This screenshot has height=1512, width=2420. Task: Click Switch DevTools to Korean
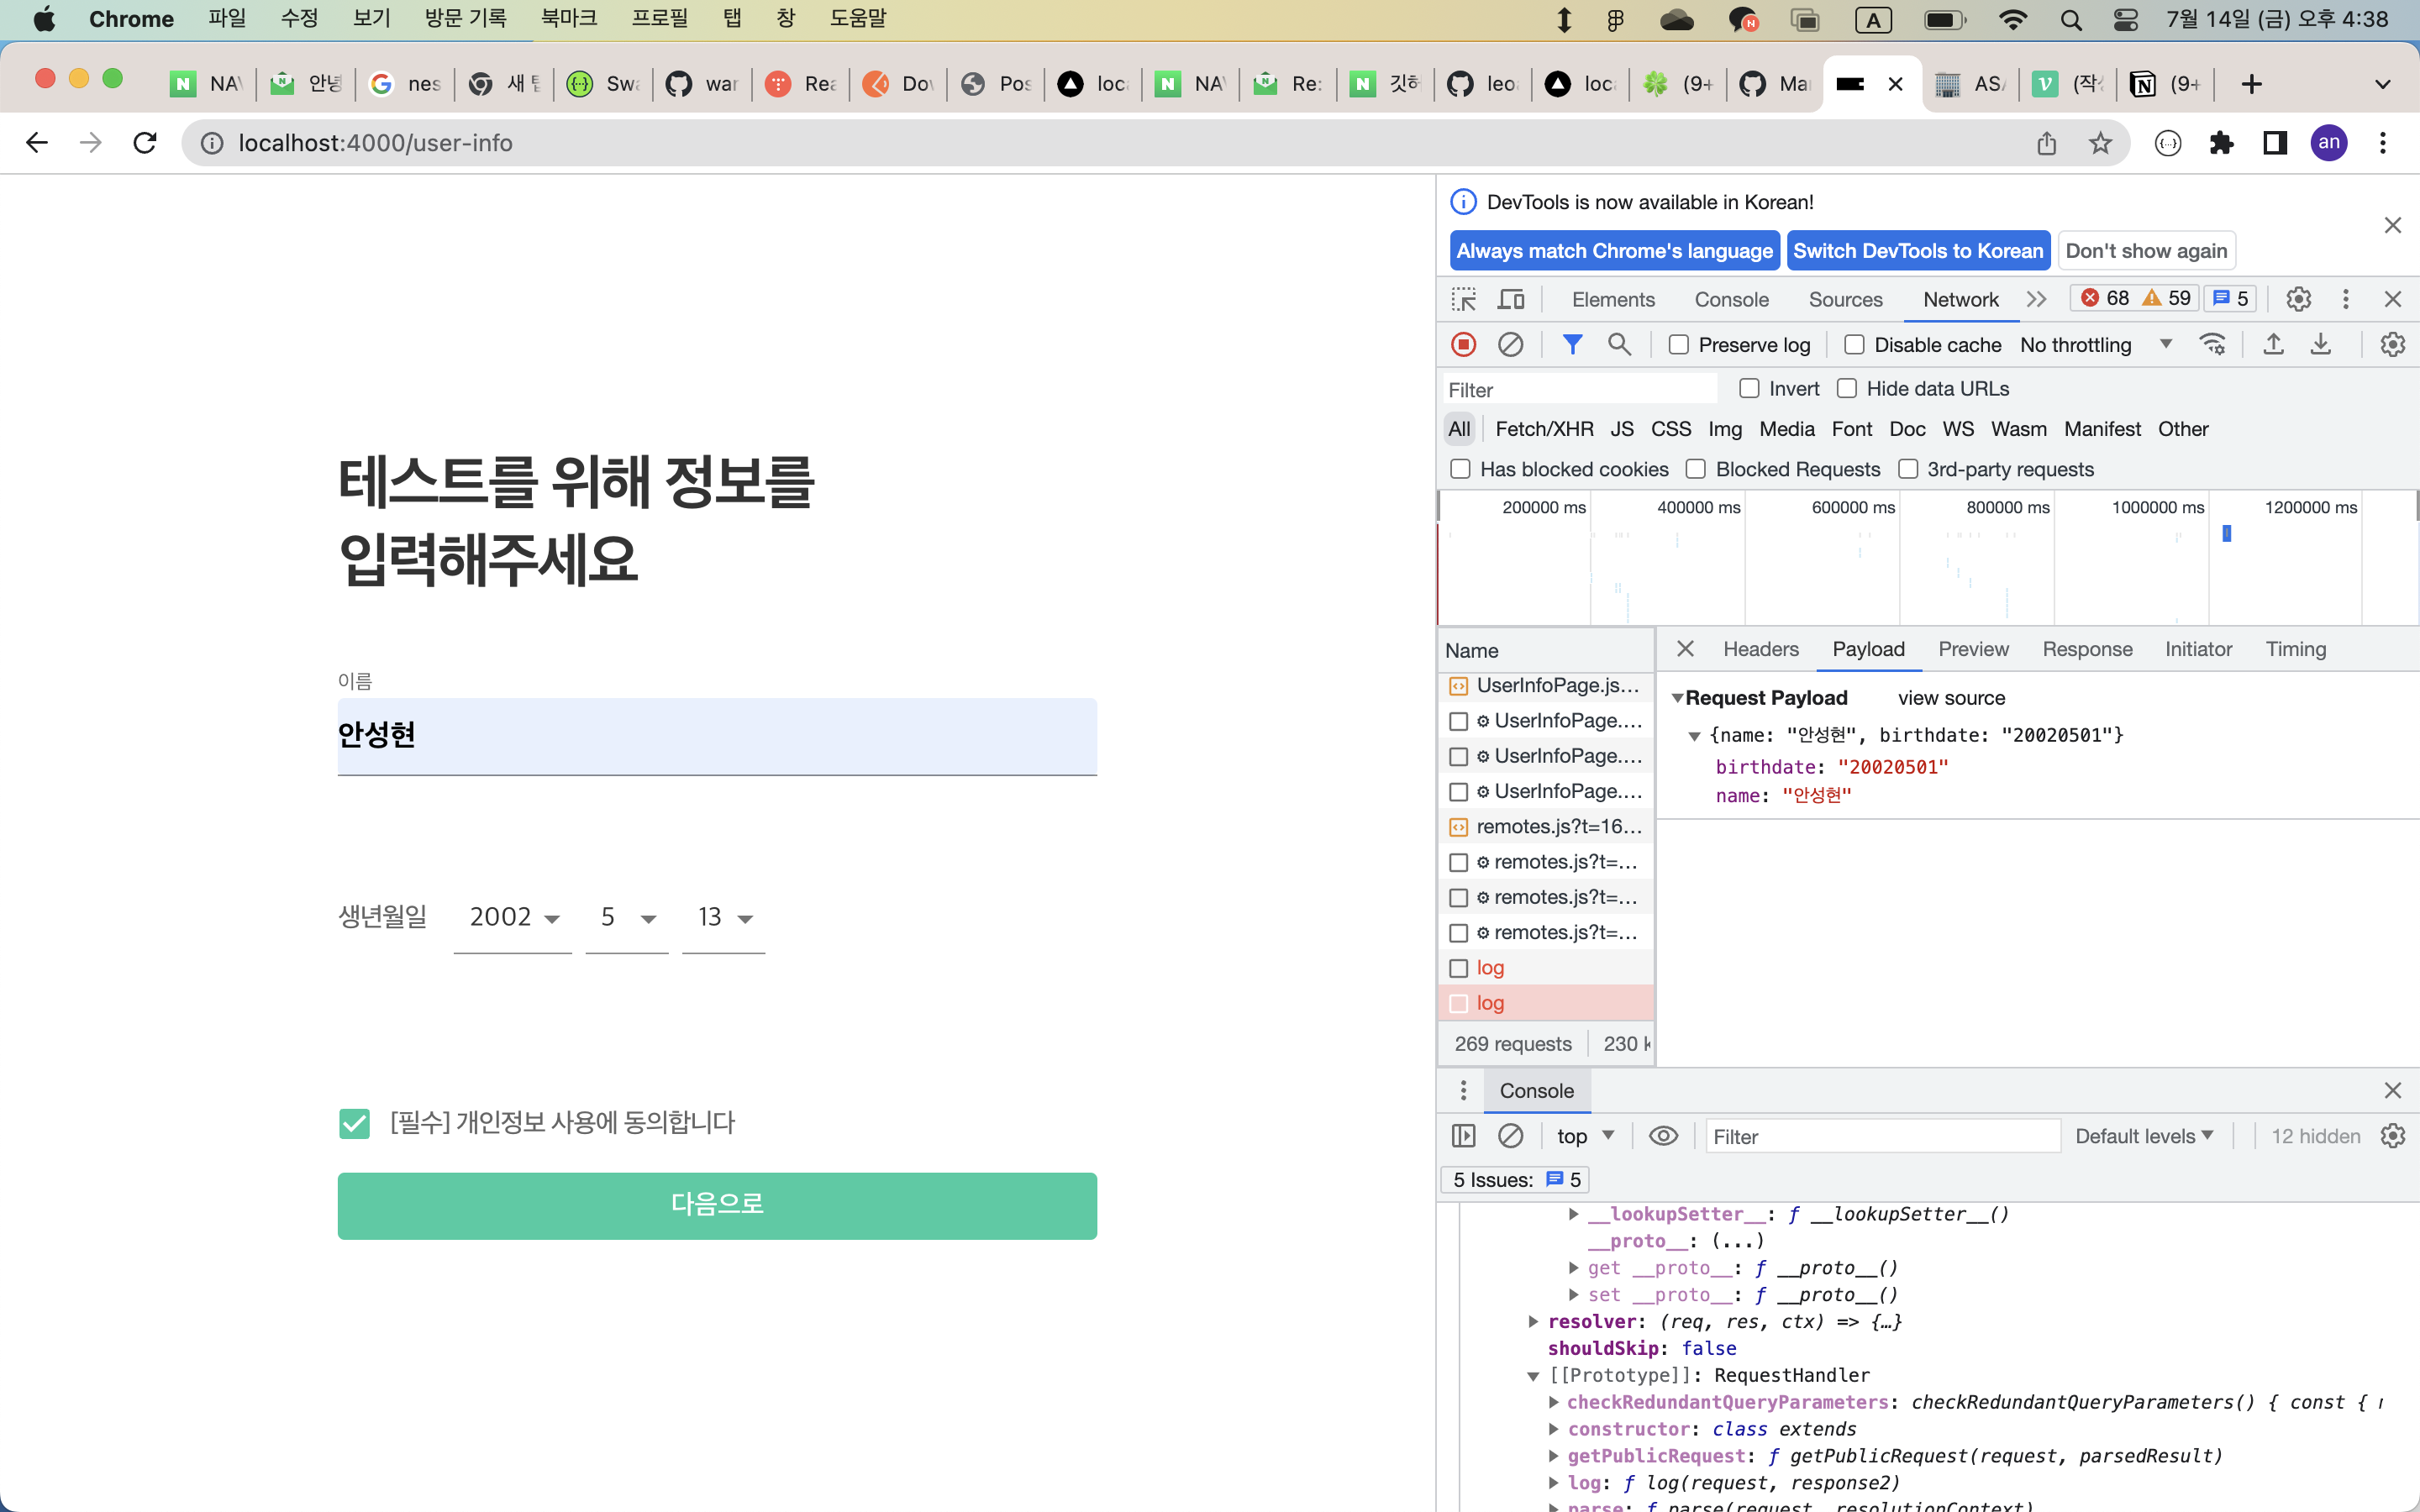1918,251
